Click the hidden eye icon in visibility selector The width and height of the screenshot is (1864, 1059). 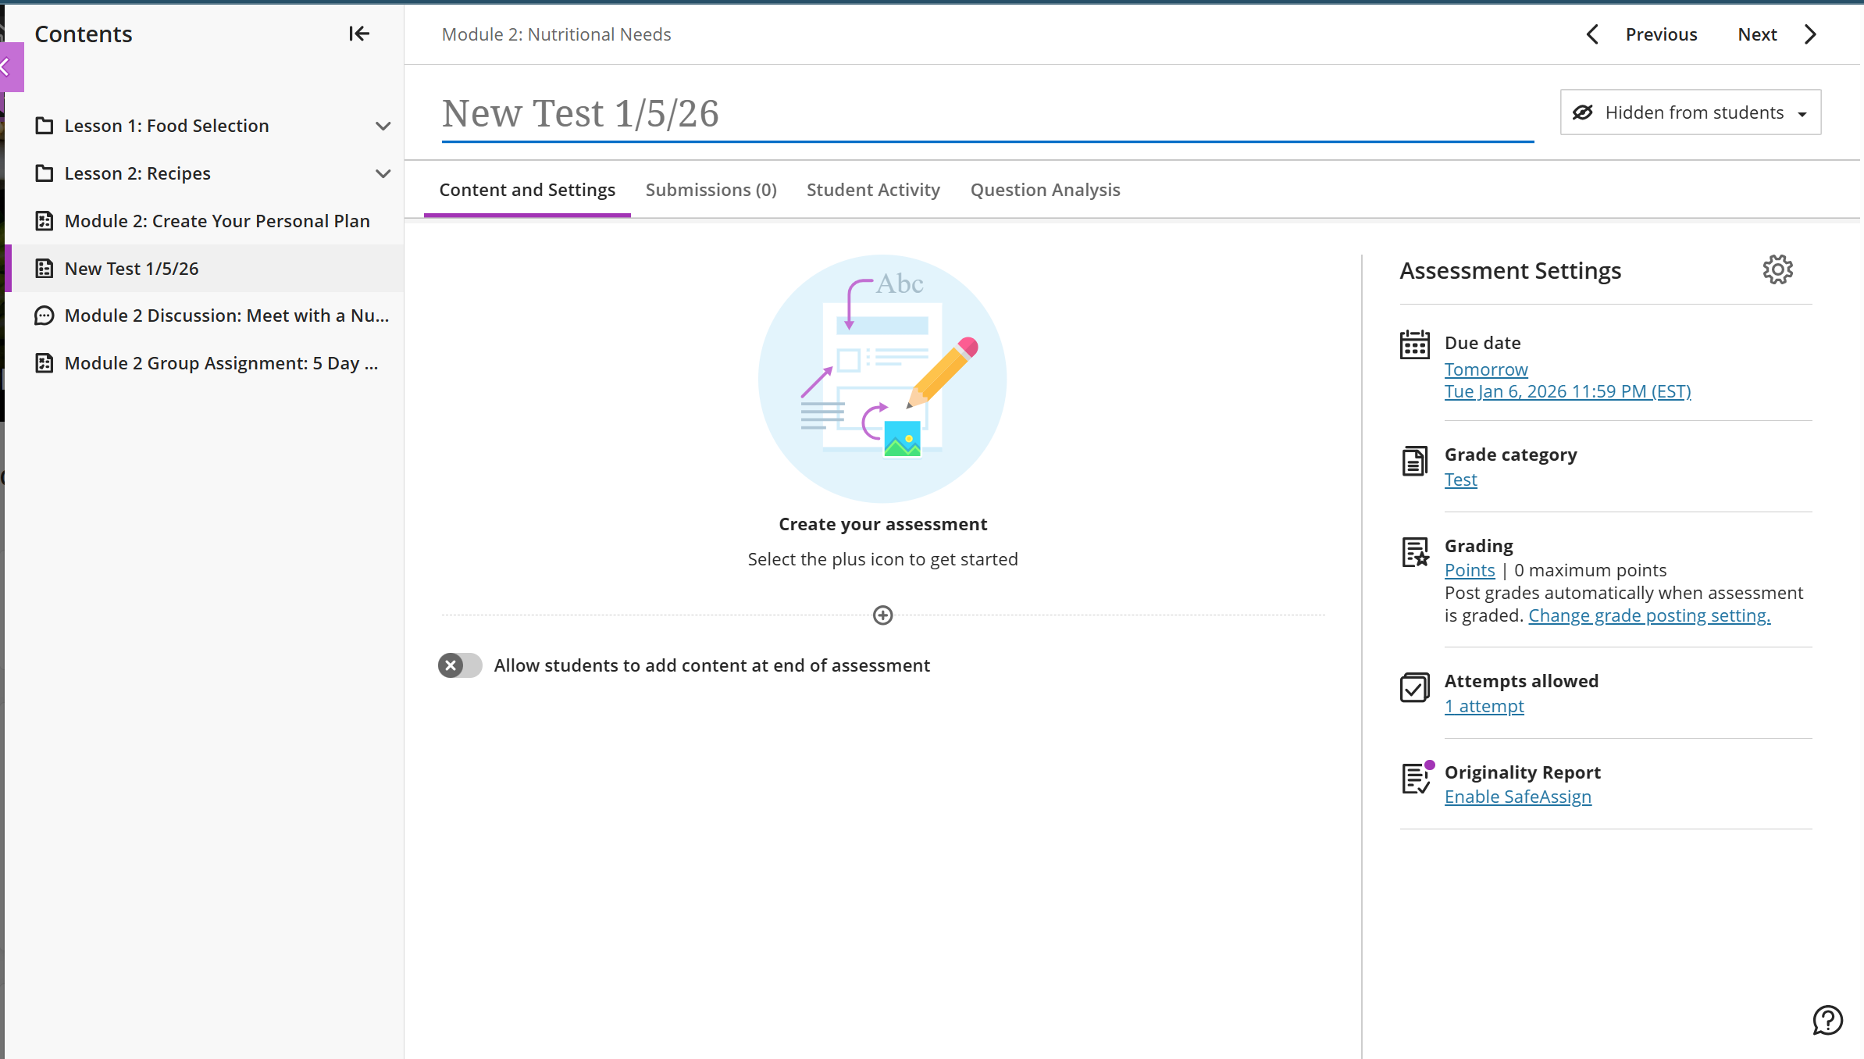point(1582,112)
